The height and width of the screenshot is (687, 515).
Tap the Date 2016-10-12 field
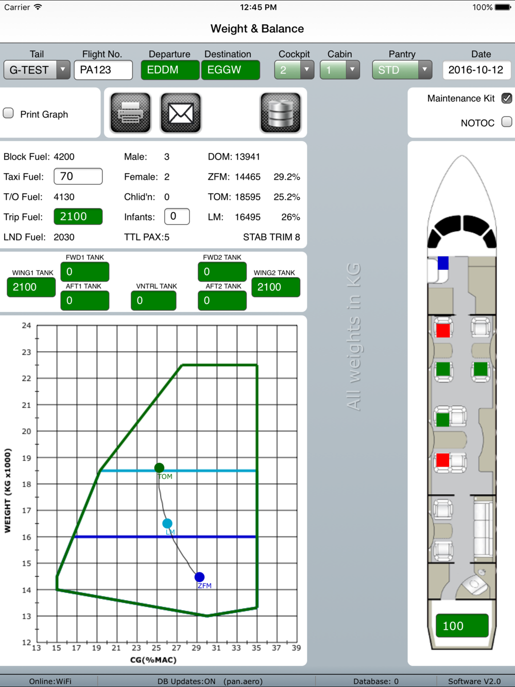[476, 70]
